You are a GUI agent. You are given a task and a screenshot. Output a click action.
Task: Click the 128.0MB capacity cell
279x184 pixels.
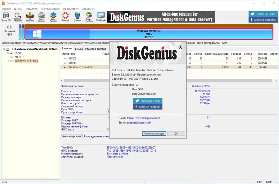[x=262, y=63]
